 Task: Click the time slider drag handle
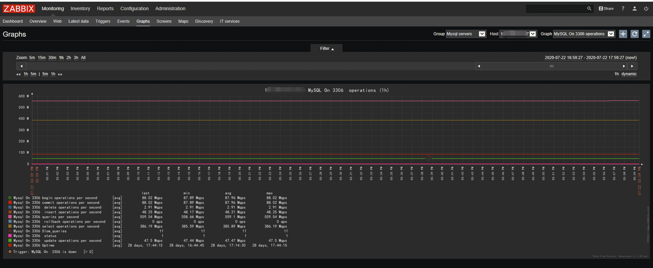551,66
